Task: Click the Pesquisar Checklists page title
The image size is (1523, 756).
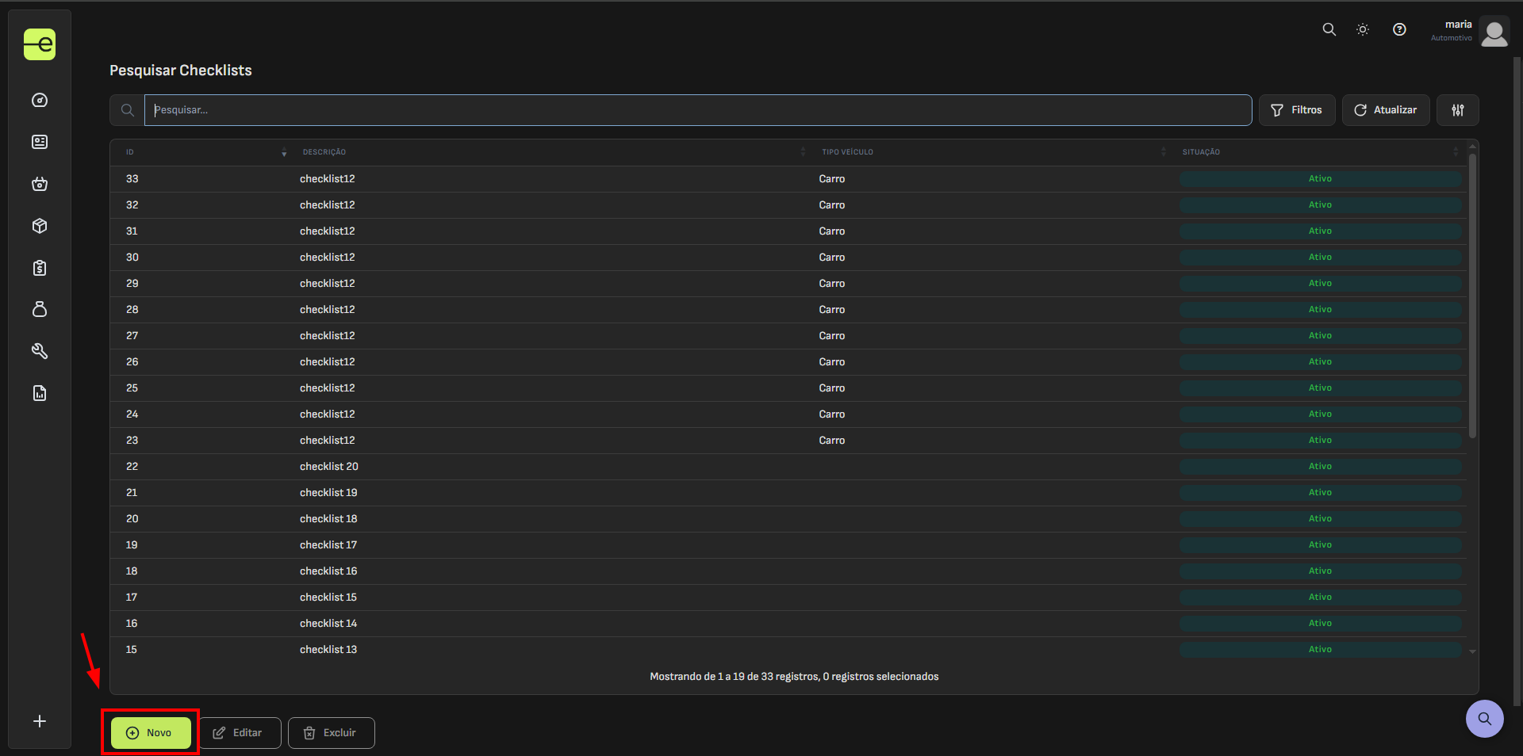Action: (181, 71)
